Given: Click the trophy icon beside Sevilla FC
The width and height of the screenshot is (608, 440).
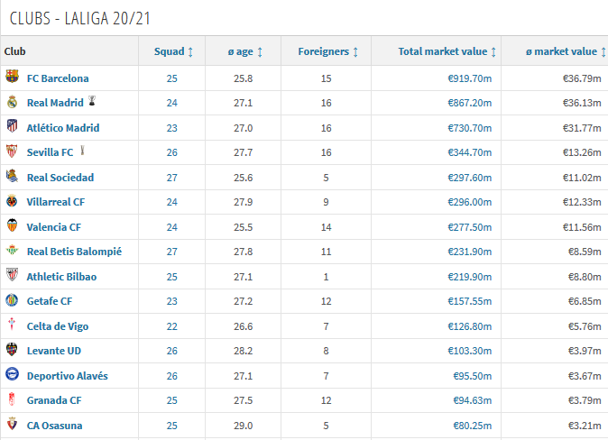Looking at the screenshot, I should [x=83, y=151].
